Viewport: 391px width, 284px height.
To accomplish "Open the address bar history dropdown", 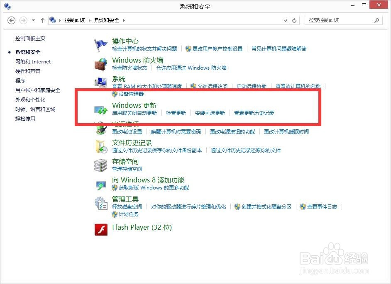I will [x=285, y=20].
